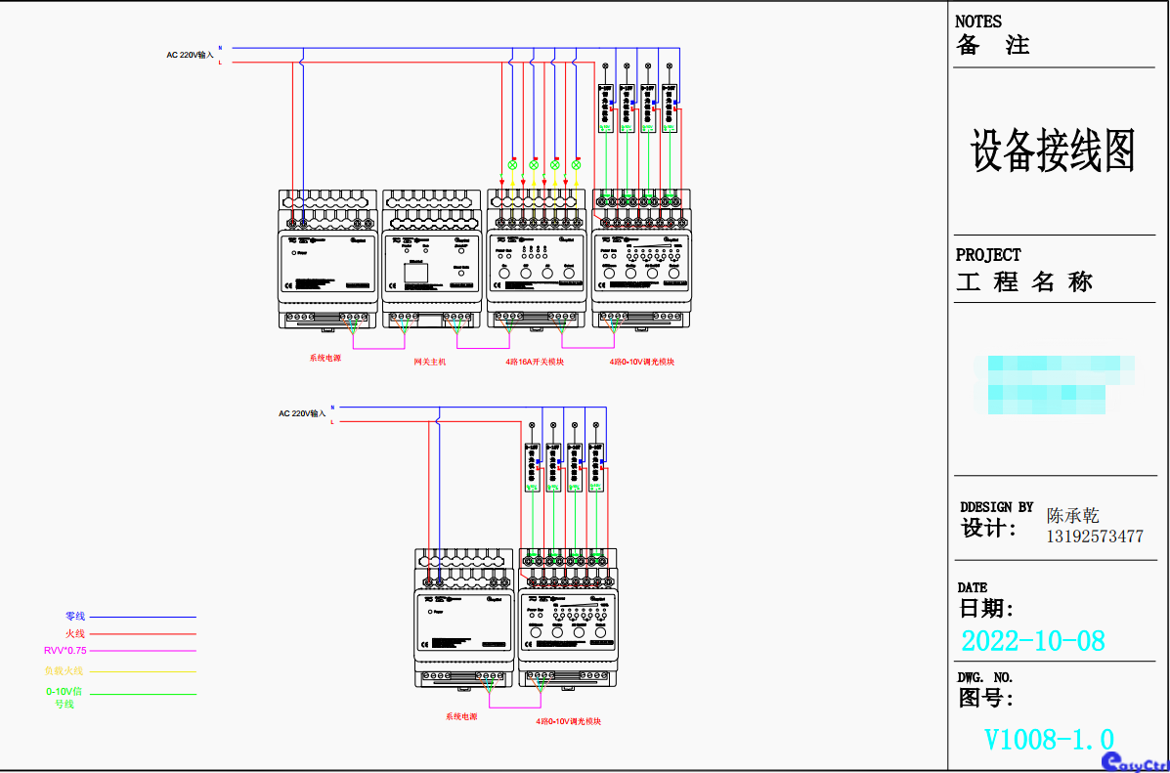Click the EasyCtrl logo in the corner
Screen dimensions: 1170x773
tap(1134, 761)
